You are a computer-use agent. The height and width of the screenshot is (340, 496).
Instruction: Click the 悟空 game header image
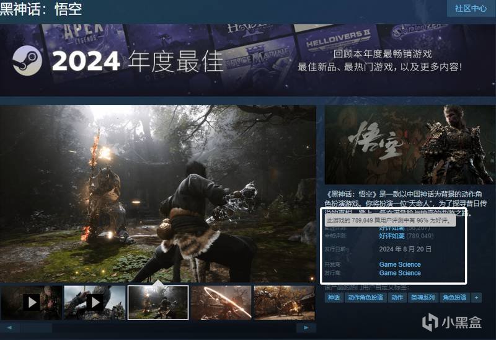[x=410, y=145]
